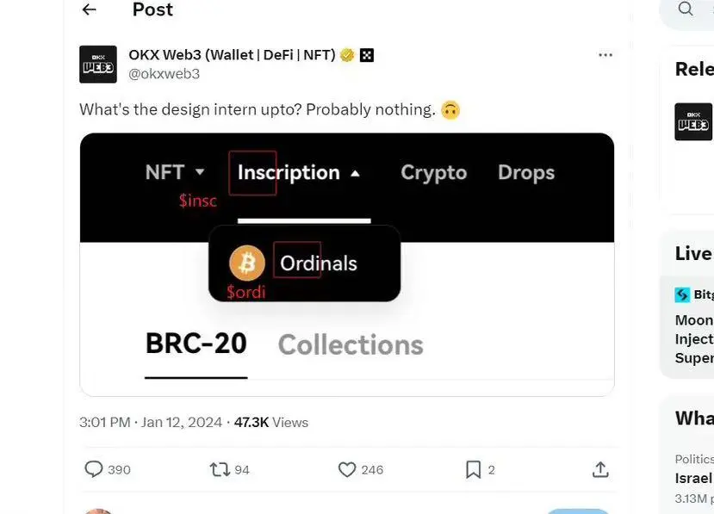Bookmark this post
This screenshot has height=514, width=714.
click(x=473, y=469)
